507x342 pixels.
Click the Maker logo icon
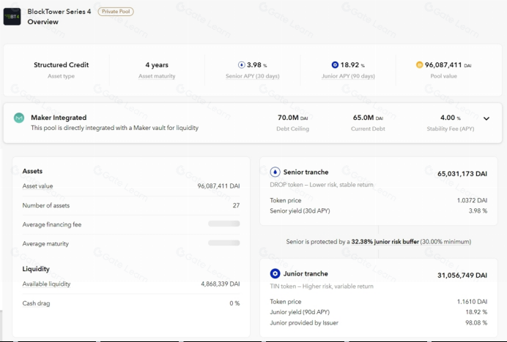pyautogui.click(x=19, y=118)
